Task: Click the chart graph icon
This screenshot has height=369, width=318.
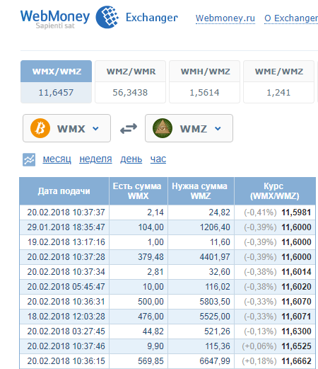Action: (29, 159)
